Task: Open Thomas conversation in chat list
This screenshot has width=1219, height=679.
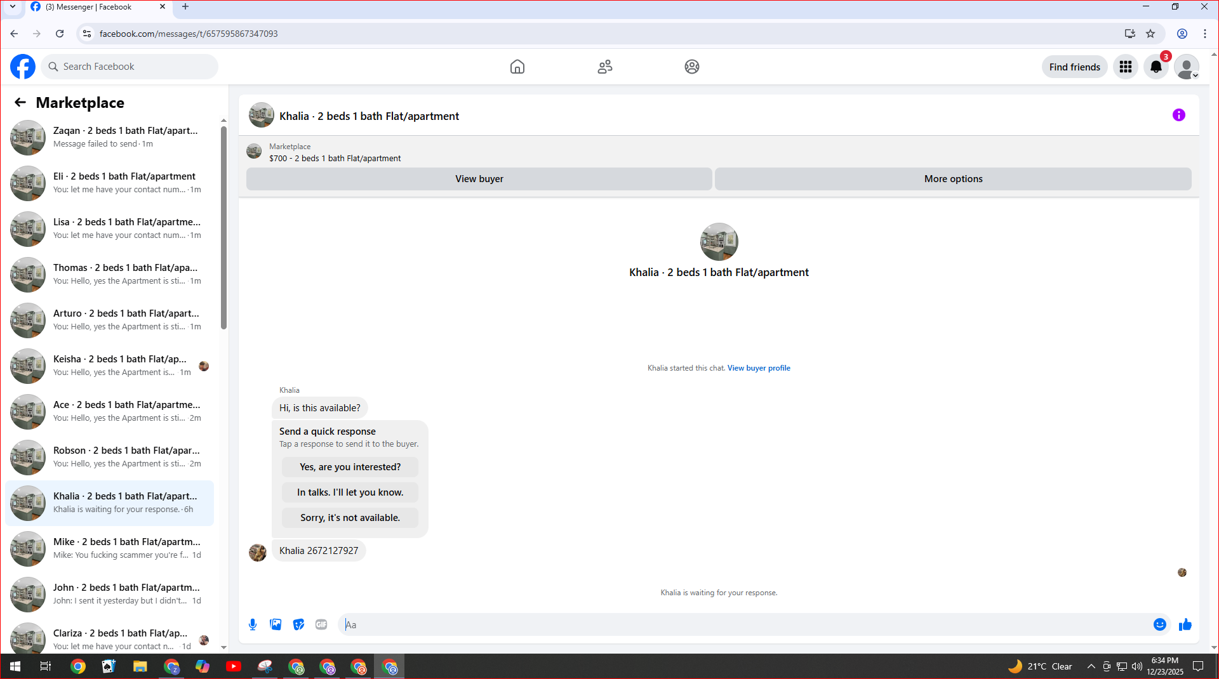Action: click(110, 274)
